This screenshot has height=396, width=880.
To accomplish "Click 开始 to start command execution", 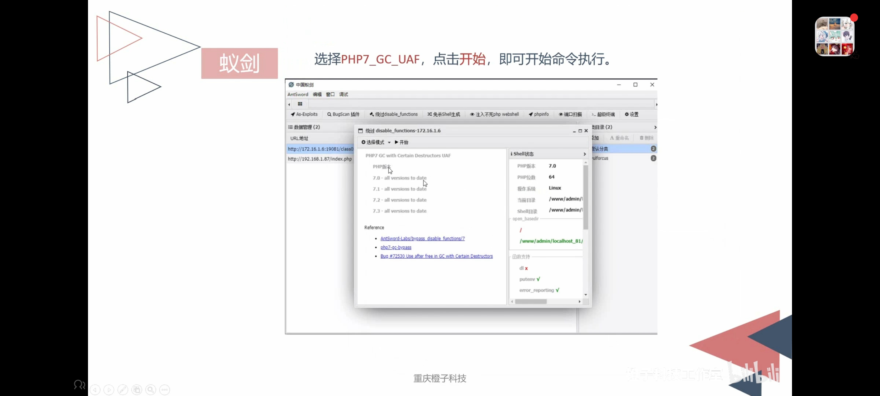I will click(401, 142).
